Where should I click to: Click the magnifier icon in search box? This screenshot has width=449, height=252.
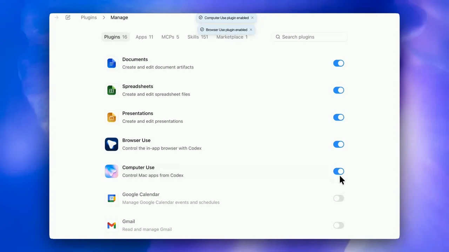278,37
